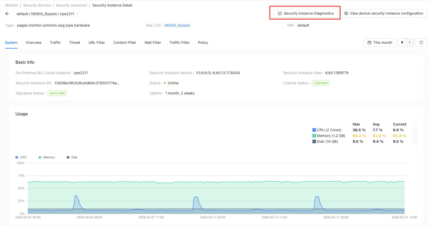The image size is (429, 226).
Task: Click the Memory Max value 64.3 %
Action: click(359, 136)
